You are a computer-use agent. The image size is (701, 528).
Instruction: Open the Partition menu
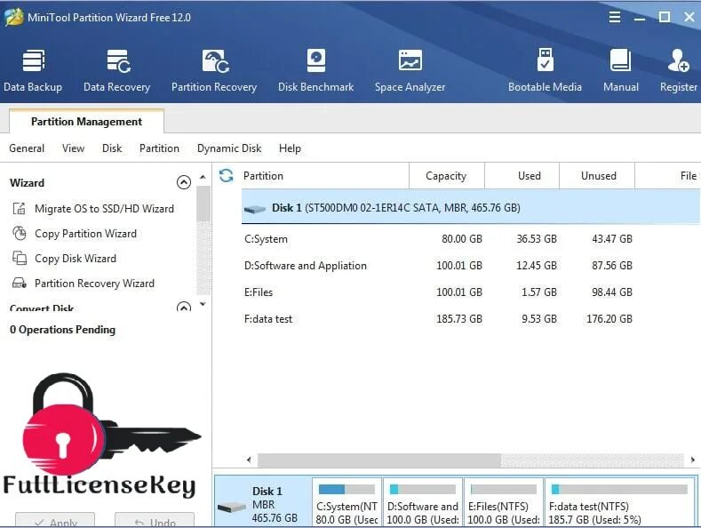click(159, 148)
